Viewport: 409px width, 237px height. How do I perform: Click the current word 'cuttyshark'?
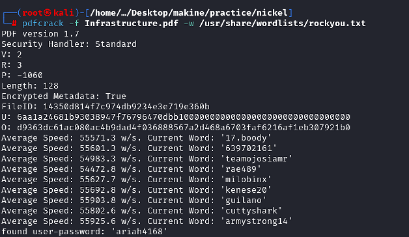[251, 211]
